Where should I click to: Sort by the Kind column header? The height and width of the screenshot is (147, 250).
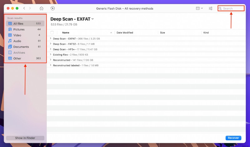point(206,33)
